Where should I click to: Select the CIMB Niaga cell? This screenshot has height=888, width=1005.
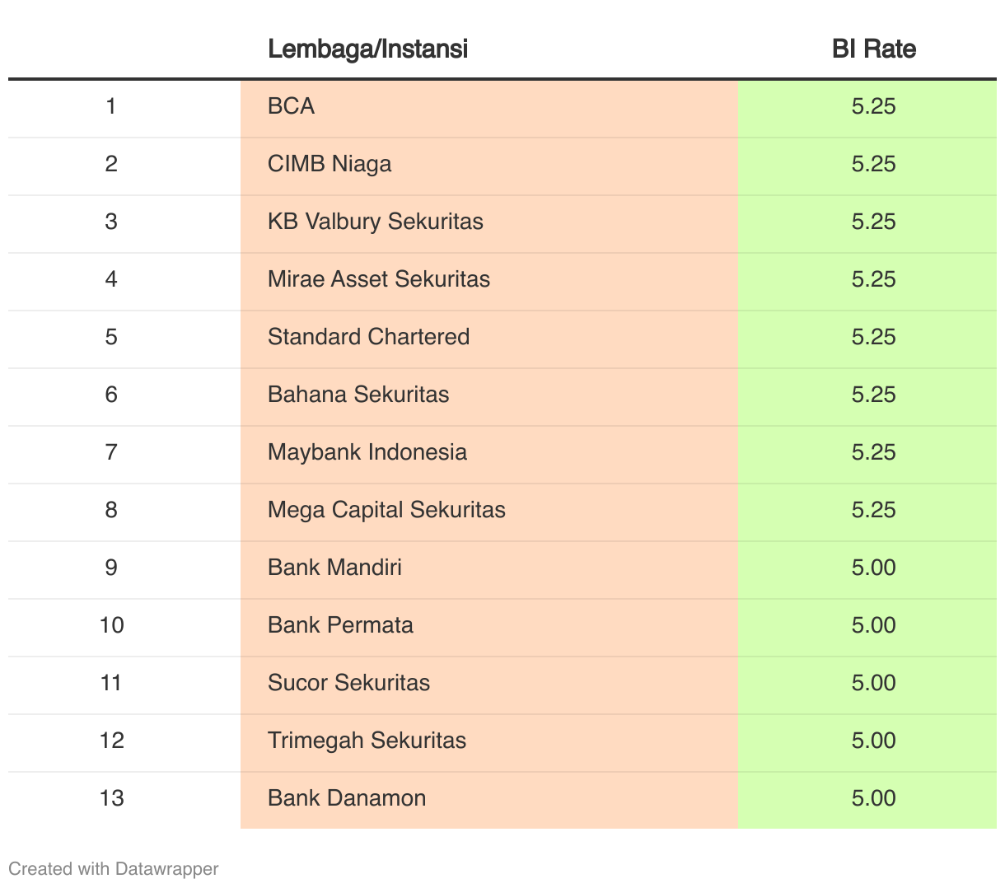click(330, 164)
